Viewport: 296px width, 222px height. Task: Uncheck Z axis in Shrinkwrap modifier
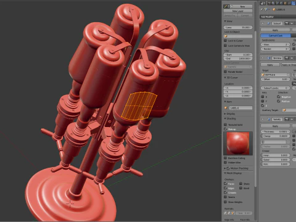click(263, 105)
